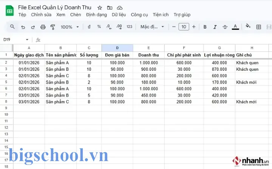272x169 pixels.
Task: Select Khách quen note in row 2
Action: click(252, 63)
